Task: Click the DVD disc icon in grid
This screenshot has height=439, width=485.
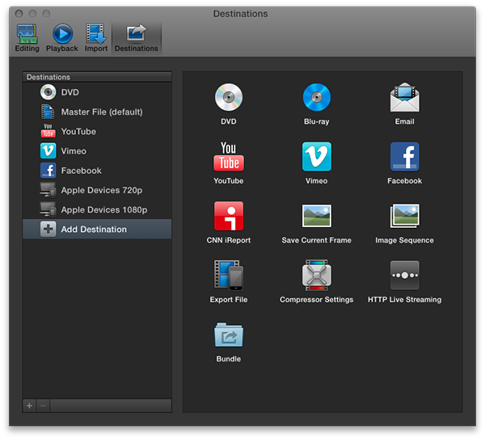Action: click(x=229, y=97)
